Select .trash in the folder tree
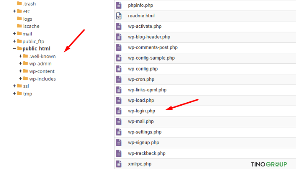 [x=30, y=4]
